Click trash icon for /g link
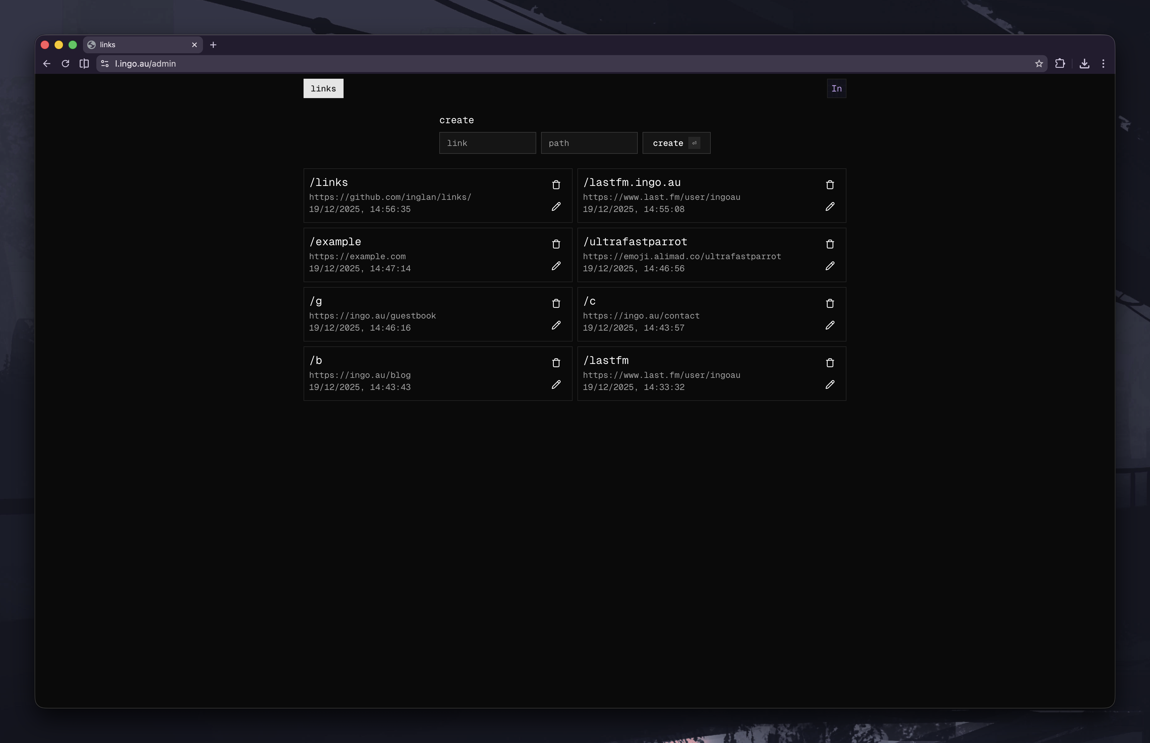Screen dimensions: 1150x743 (556, 303)
